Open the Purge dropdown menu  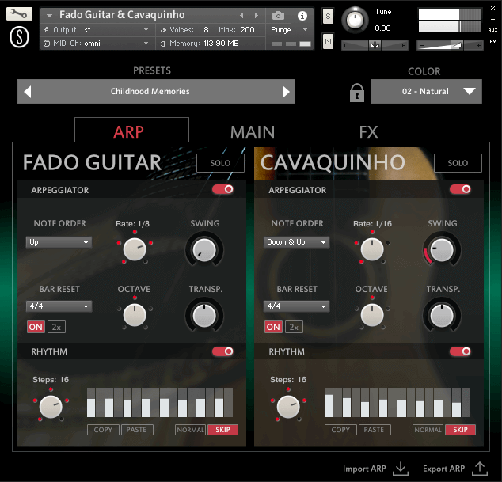[290, 30]
